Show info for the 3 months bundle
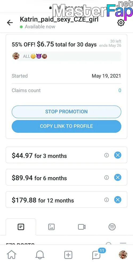Image resolution: width=133 pixels, height=266 pixels. point(106,155)
